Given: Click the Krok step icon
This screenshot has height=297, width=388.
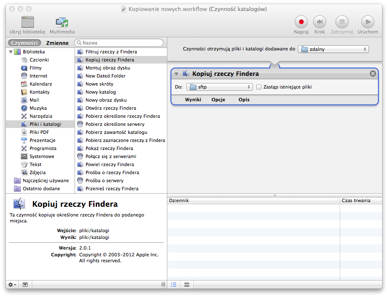Looking at the screenshot, I should (319, 22).
